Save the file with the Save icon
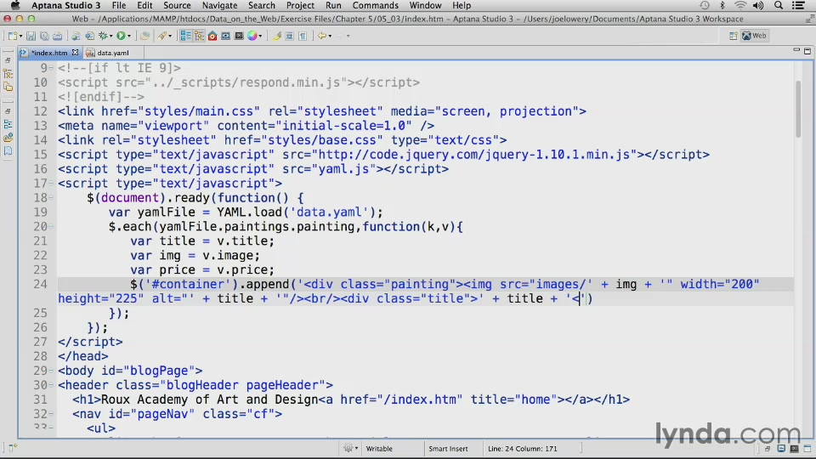Screen dimensions: 816x459 31,36
